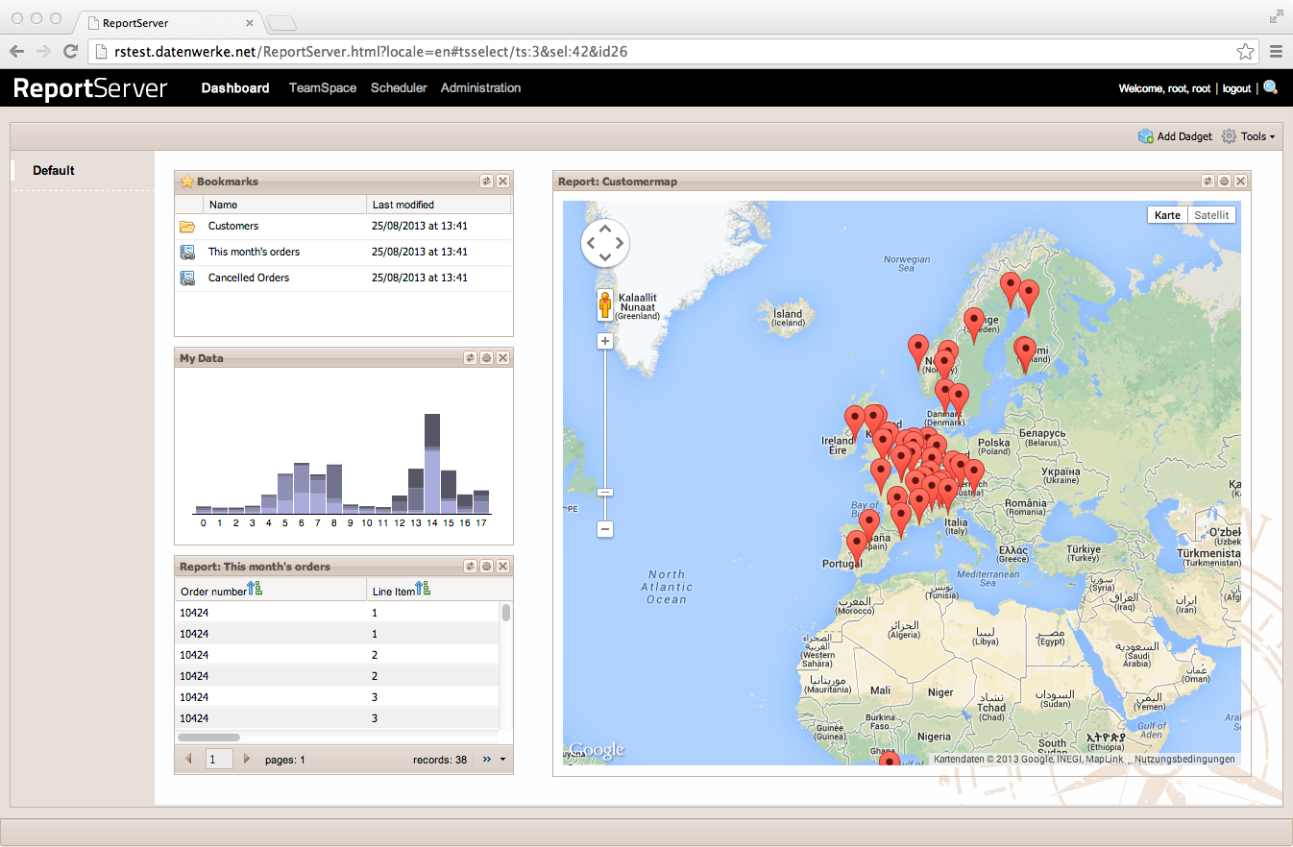Click the browser back button
The width and height of the screenshot is (1293, 847).
tap(16, 51)
